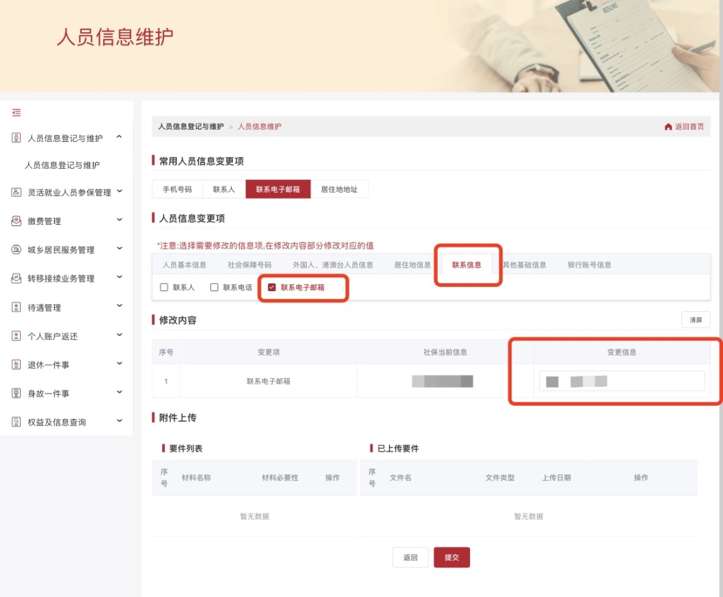Click the 清屏 button
Screen dimensions: 723x597
(x=696, y=319)
